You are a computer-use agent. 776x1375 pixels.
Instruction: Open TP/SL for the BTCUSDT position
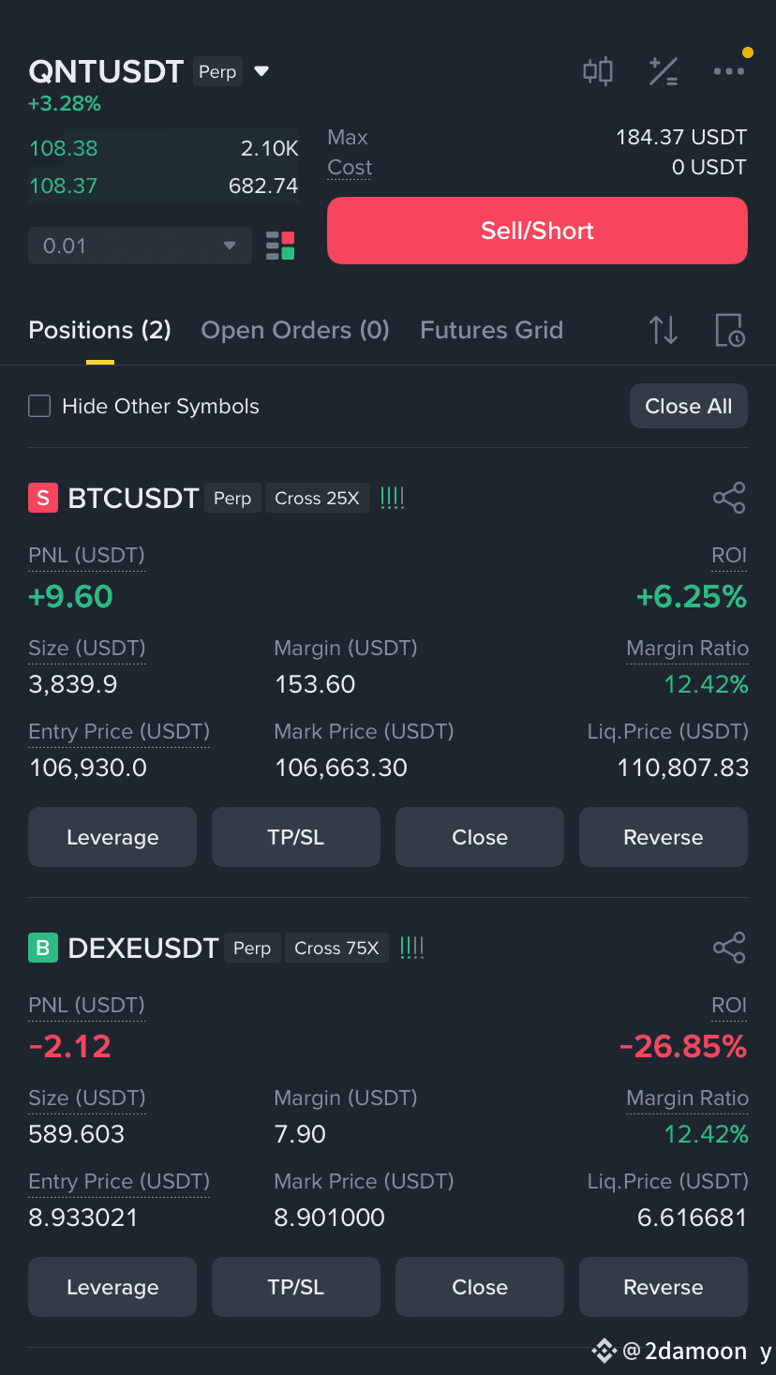[x=296, y=837]
